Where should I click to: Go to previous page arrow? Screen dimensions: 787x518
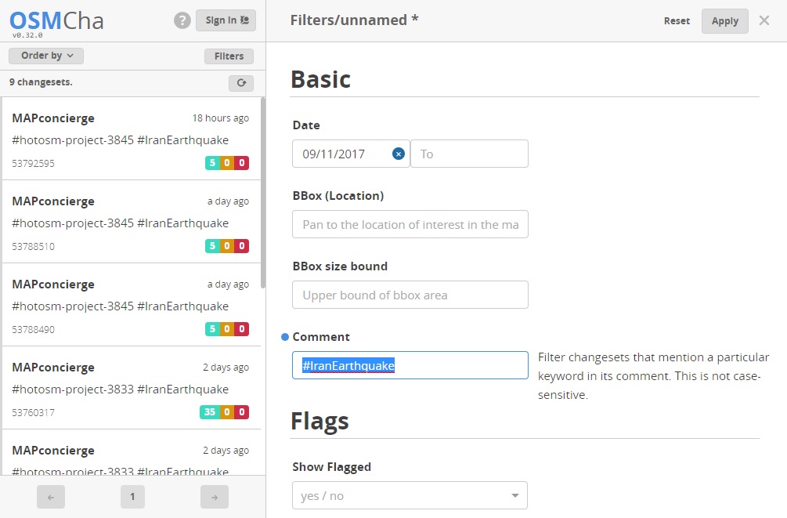(51, 497)
